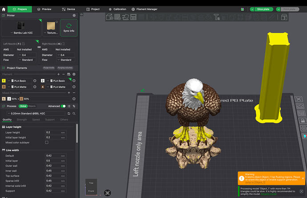Remove filament 2 with minus circle
Screen dimensions: 307x198
(74, 81)
